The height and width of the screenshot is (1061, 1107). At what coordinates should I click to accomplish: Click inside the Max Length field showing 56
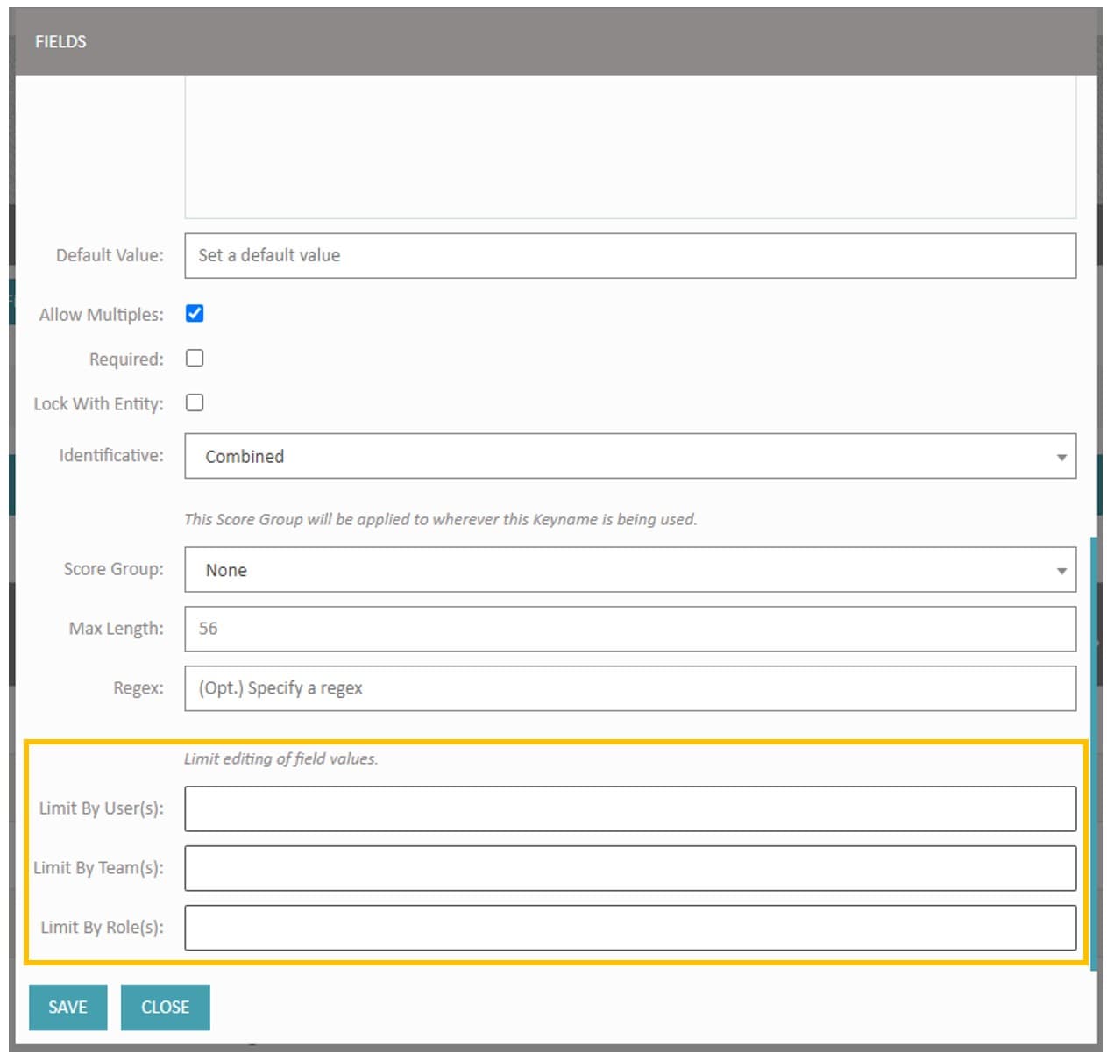614,628
